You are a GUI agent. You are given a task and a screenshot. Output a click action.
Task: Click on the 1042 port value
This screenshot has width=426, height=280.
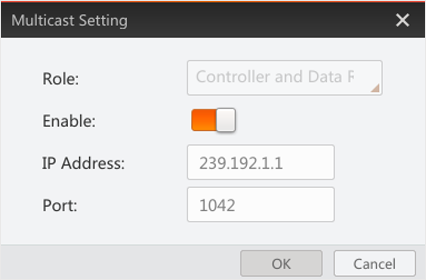pos(217,206)
